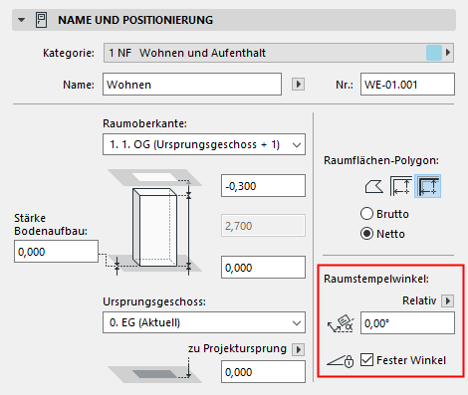
Task: Click the Raumoberkante label
Action: [x=144, y=123]
